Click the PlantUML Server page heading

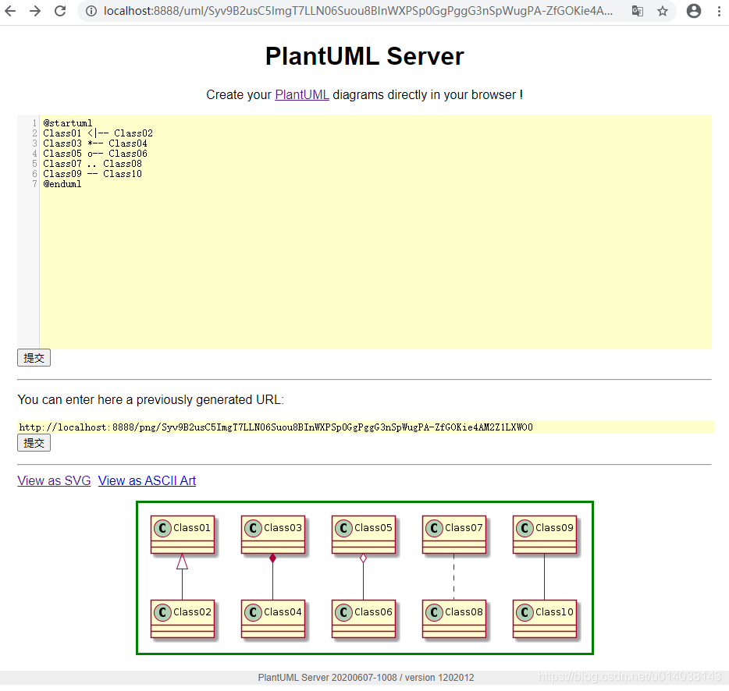click(364, 56)
